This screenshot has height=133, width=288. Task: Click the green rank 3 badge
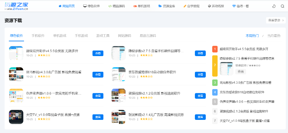(215, 83)
